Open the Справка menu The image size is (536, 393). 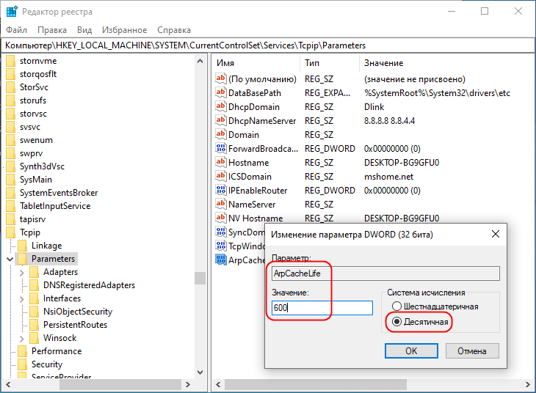[174, 30]
